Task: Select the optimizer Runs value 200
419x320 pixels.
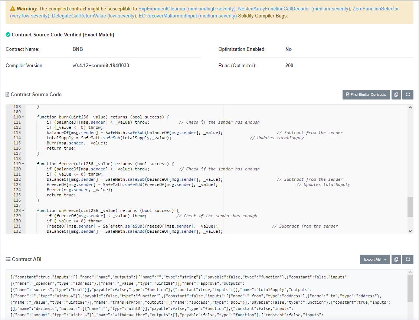Action: point(289,65)
